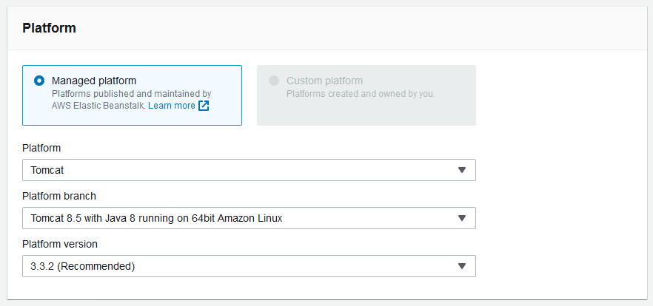Image resolution: width=653 pixels, height=306 pixels.
Task: Click the greyed-out Custom platform card
Action: (x=366, y=112)
